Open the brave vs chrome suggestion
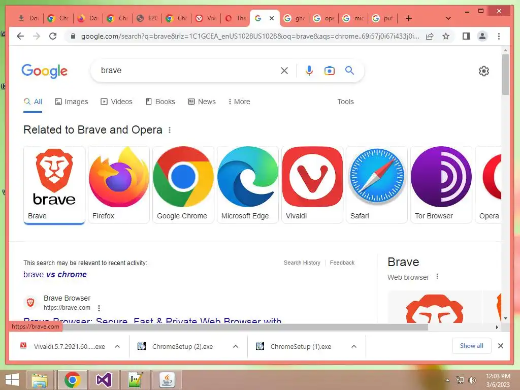This screenshot has width=520, height=390. coord(55,275)
